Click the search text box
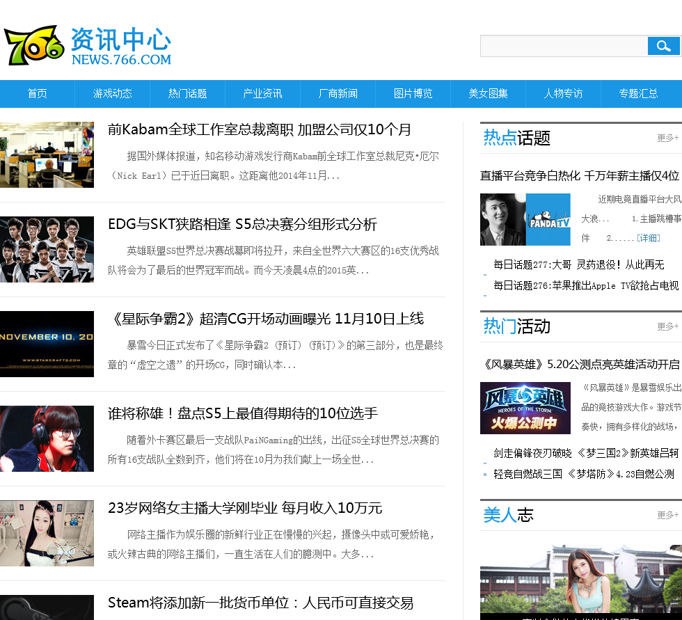Screen dimensions: 682x620 click(x=564, y=46)
